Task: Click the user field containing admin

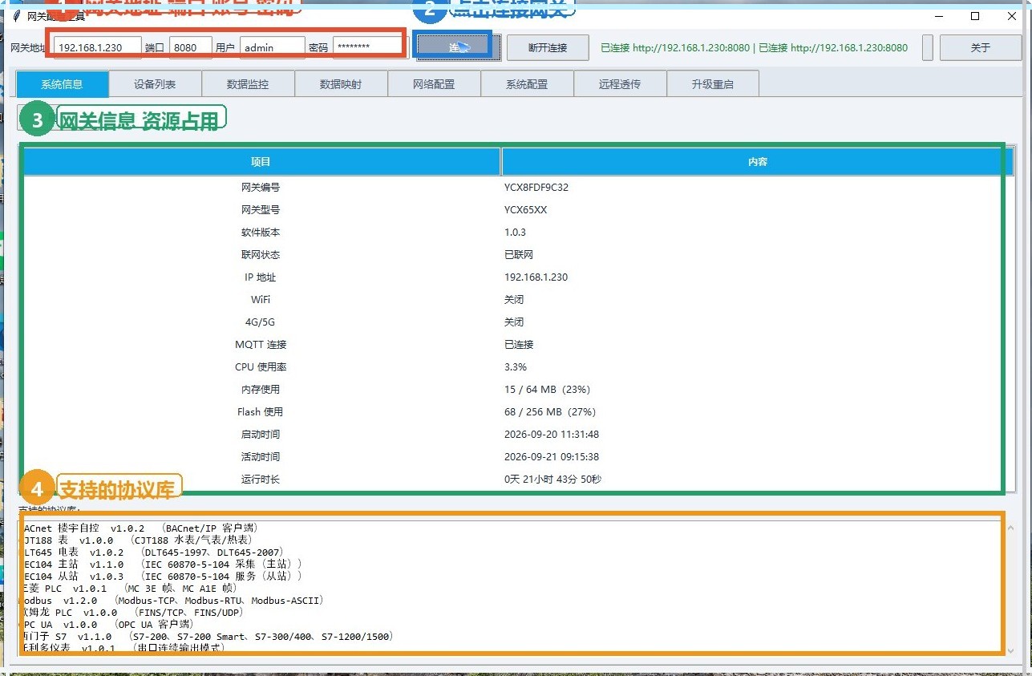Action: [x=273, y=47]
